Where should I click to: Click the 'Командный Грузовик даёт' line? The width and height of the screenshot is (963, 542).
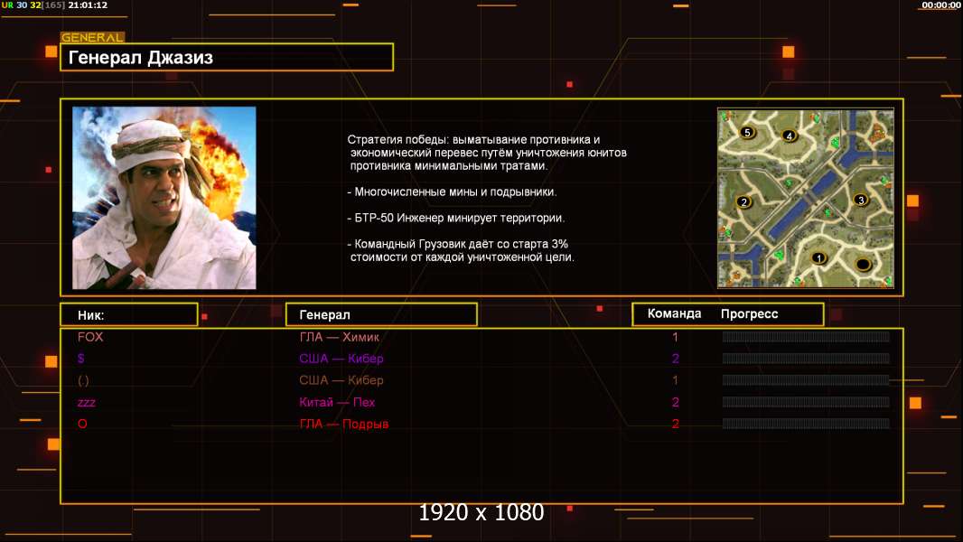tap(457, 244)
